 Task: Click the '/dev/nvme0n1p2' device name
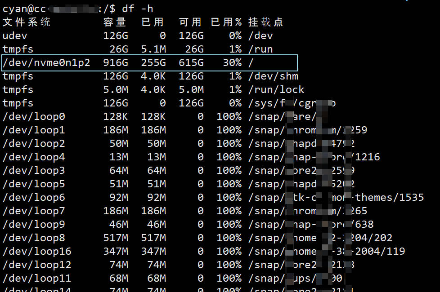pos(47,63)
